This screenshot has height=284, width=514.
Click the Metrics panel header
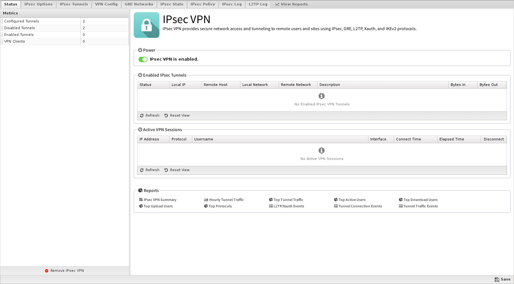[x=65, y=13]
